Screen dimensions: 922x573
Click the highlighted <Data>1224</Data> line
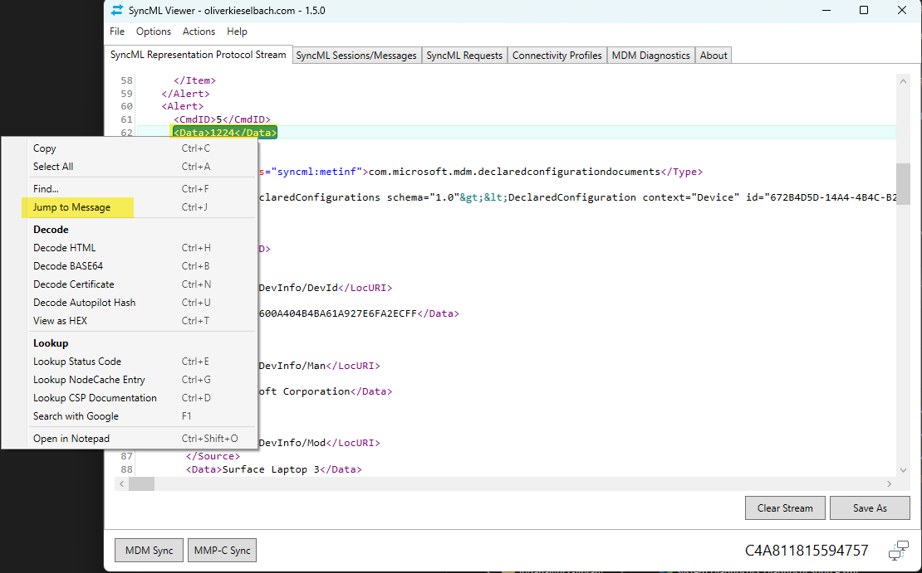point(224,132)
